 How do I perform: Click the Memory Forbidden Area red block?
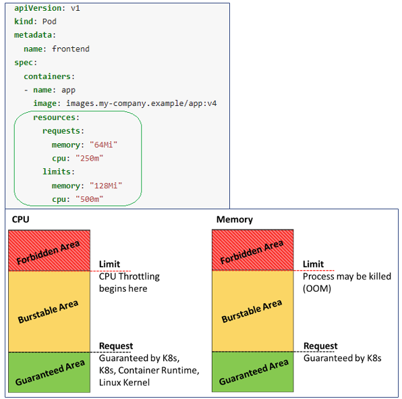253,250
